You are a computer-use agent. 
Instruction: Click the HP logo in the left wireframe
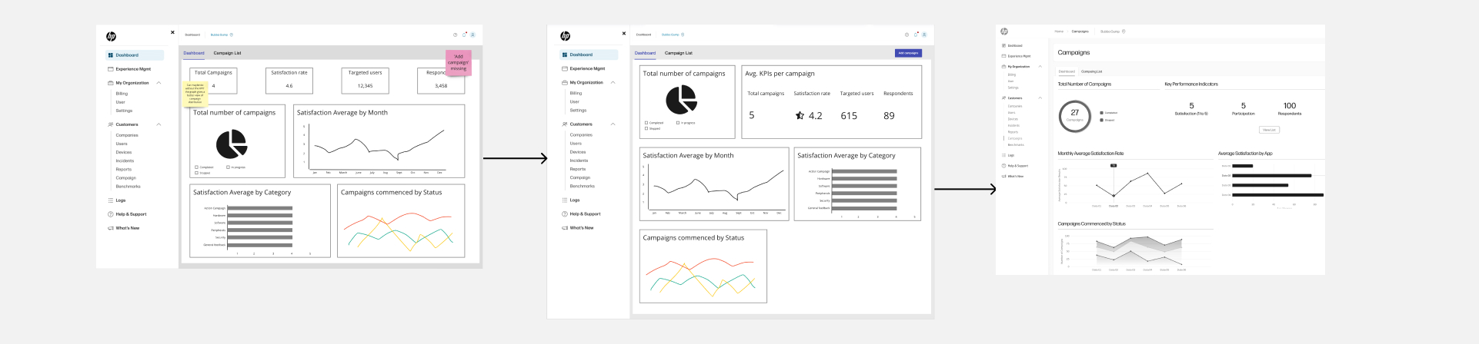tap(111, 36)
